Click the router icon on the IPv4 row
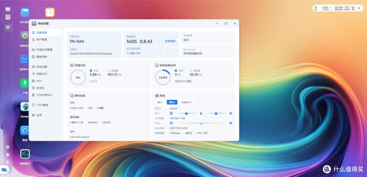 [x=201, y=113]
